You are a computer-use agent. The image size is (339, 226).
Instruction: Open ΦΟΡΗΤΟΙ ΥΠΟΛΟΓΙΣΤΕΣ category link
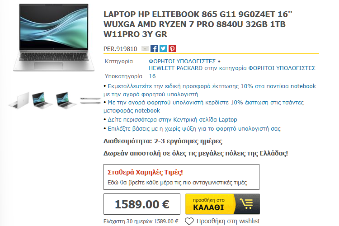pyautogui.click(x=182, y=61)
